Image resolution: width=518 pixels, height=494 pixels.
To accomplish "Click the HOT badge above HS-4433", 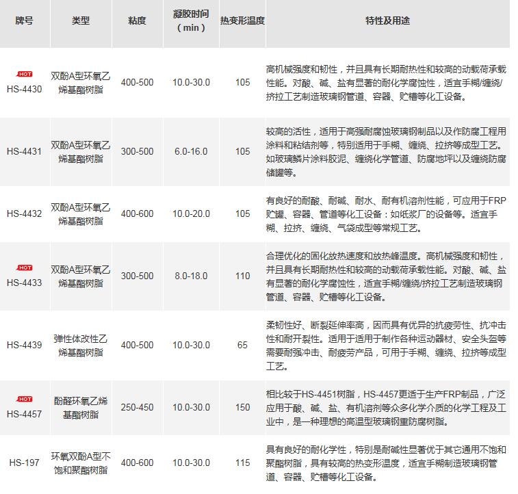I will (25, 268).
